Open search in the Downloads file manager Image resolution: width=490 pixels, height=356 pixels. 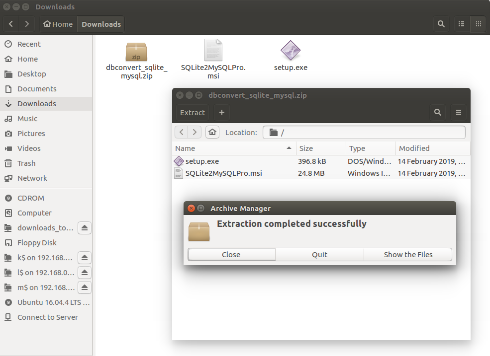tap(441, 24)
